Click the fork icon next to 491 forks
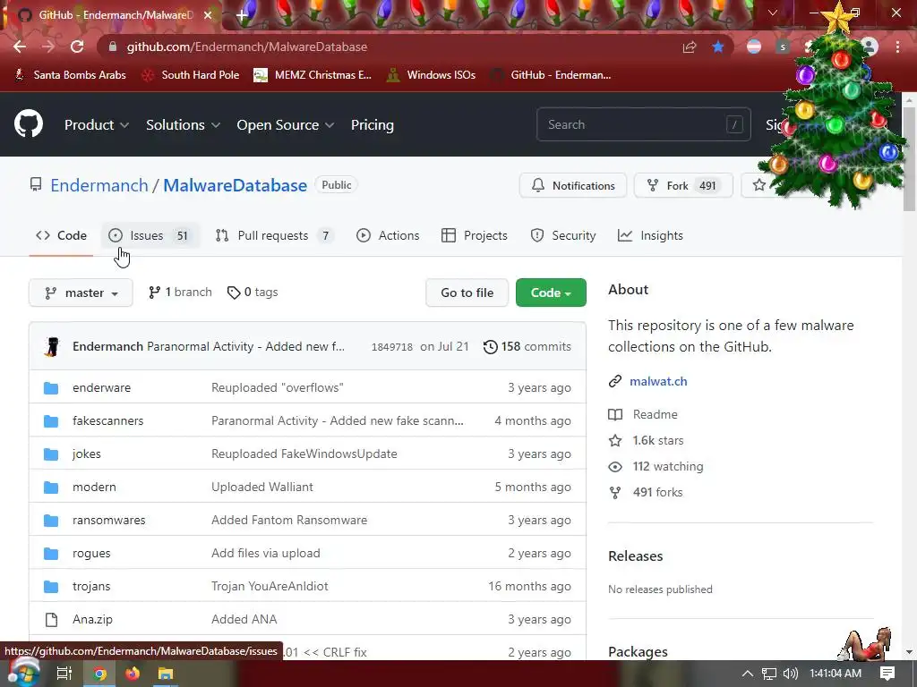Image resolution: width=917 pixels, height=687 pixels. (615, 493)
